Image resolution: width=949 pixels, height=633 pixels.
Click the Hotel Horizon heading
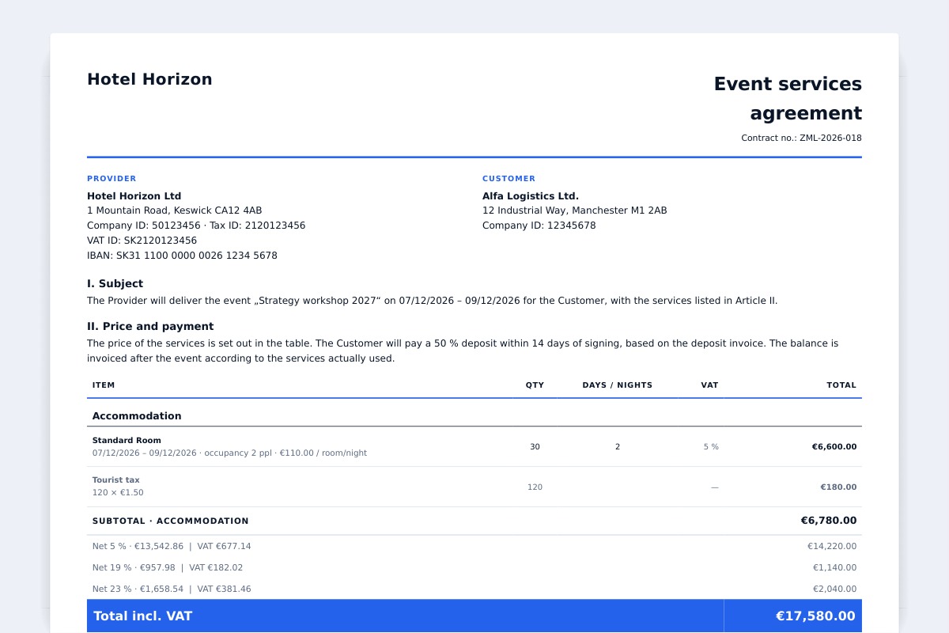[149, 79]
